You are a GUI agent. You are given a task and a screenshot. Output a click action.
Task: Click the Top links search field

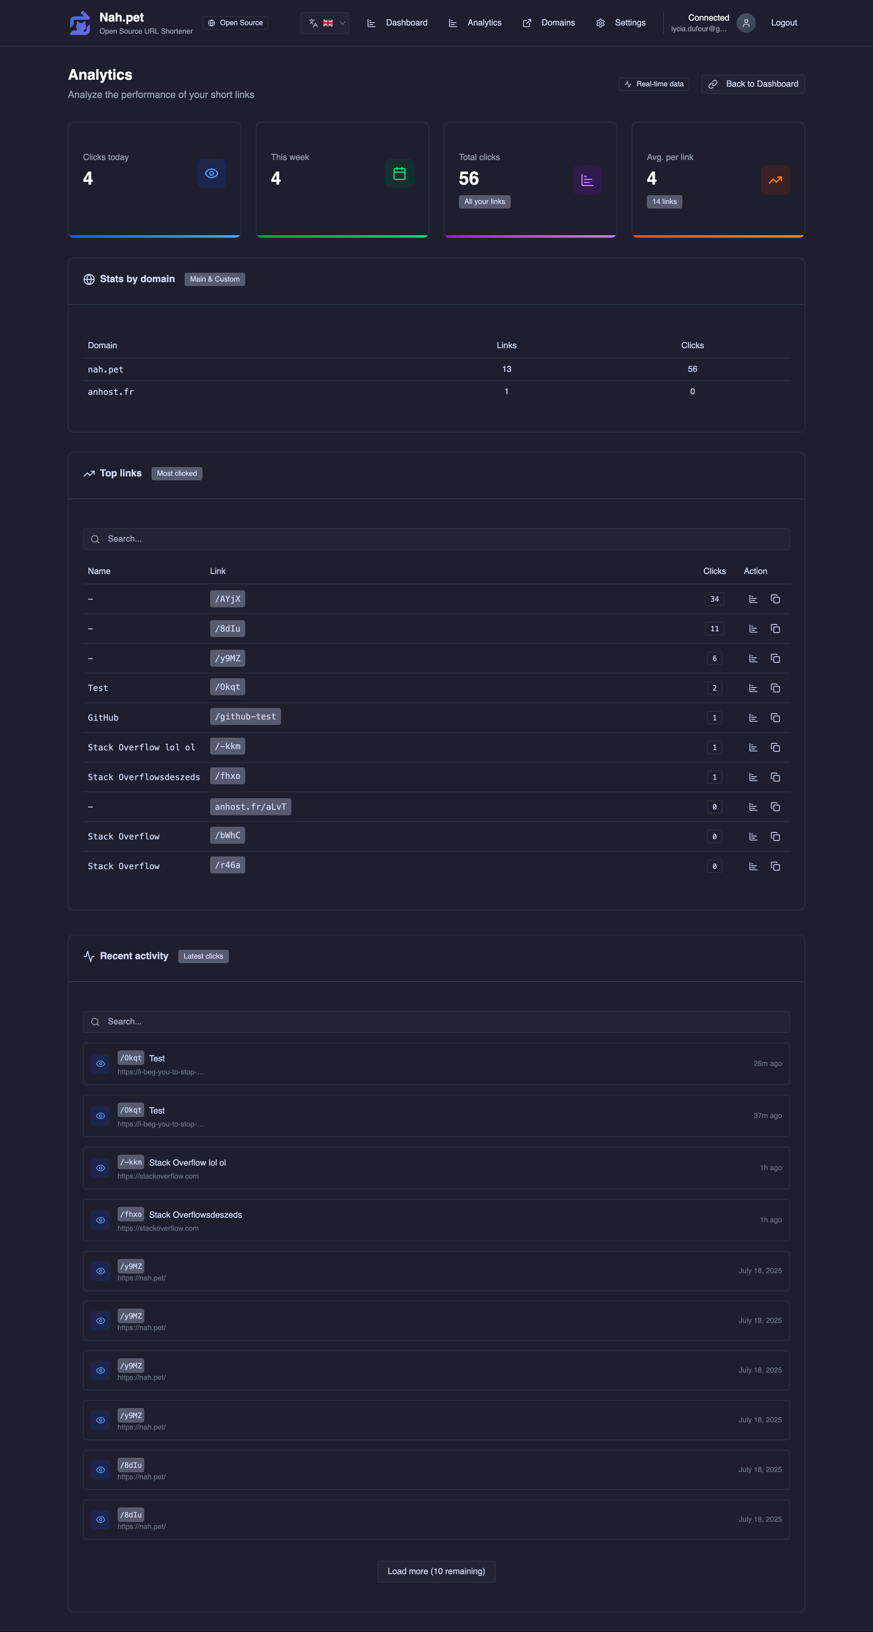pos(436,539)
